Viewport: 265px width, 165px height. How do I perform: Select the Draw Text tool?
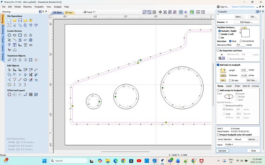9,45
